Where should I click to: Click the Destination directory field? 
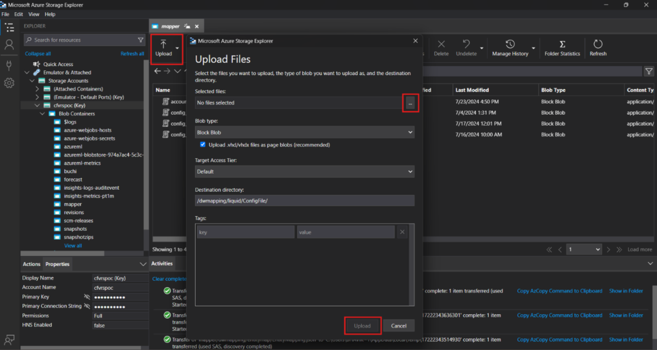[x=305, y=201]
